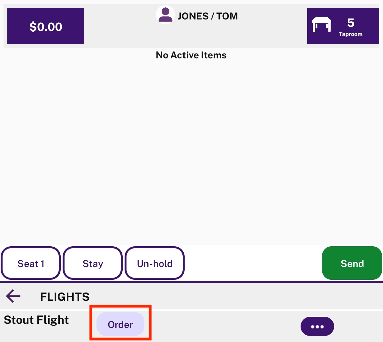The height and width of the screenshot is (342, 383).
Task: Open the three-dots menu for Stout Flight
Action: coord(317,326)
